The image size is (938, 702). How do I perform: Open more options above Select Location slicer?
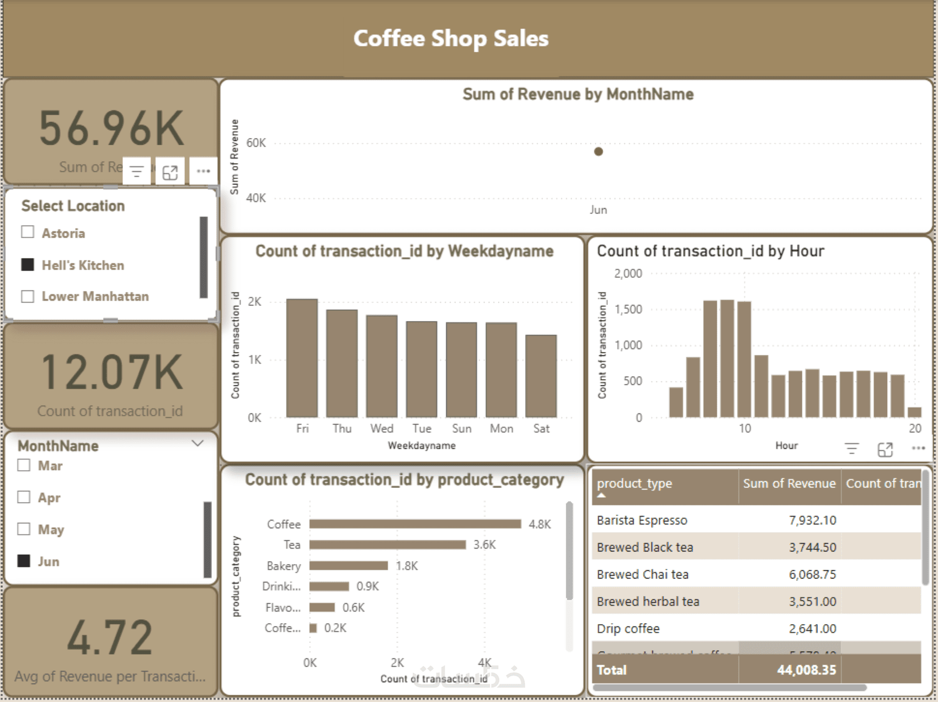pyautogui.click(x=203, y=171)
